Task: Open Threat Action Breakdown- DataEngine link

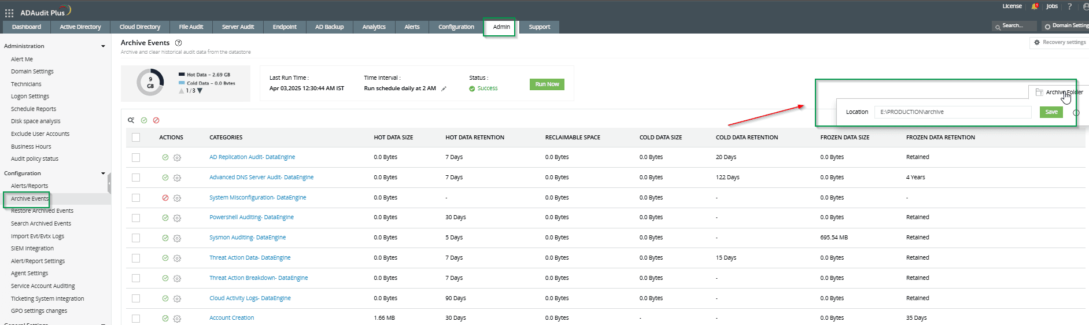Action: (x=259, y=278)
